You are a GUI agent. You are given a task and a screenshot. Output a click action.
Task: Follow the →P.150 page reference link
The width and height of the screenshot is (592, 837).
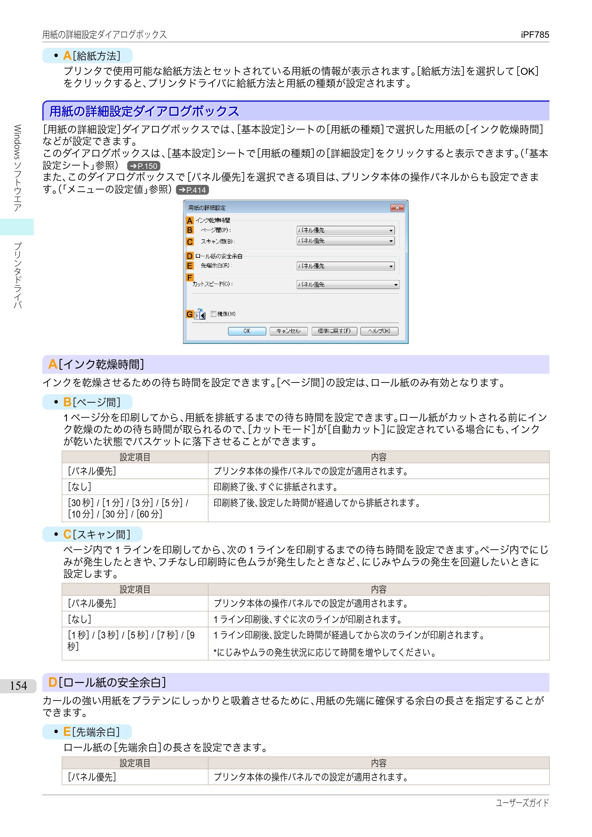click(x=143, y=166)
